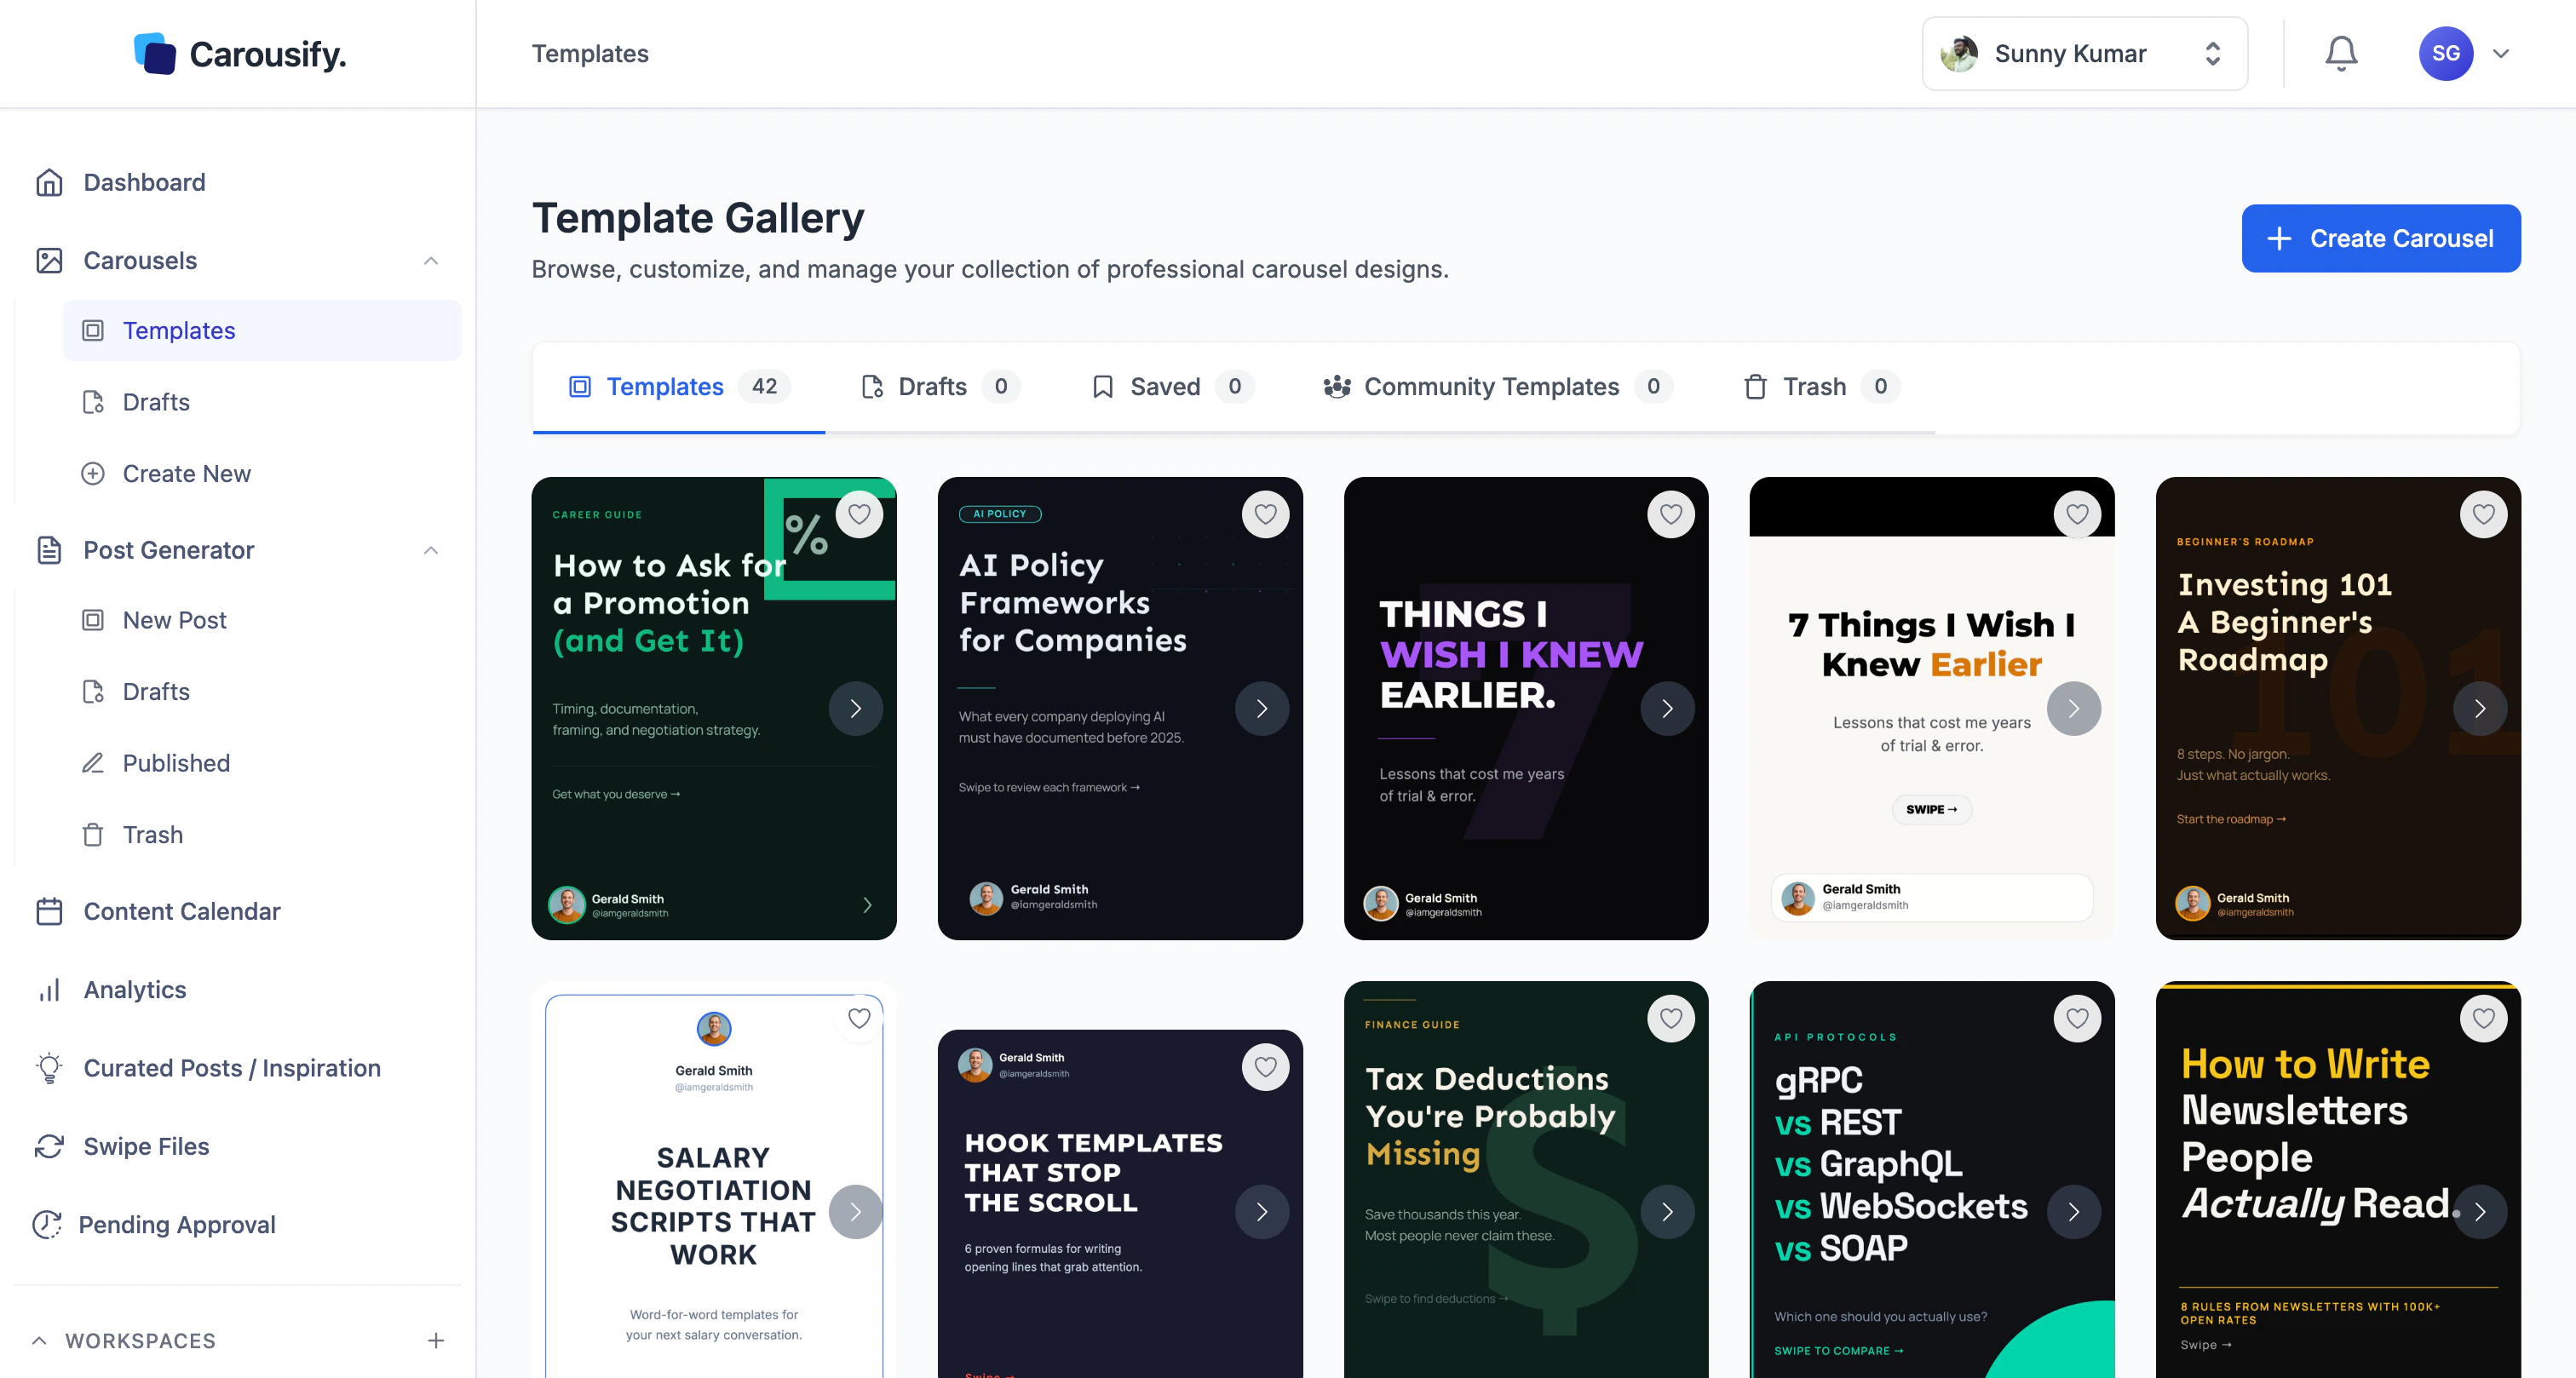This screenshot has width=2576, height=1378.
Task: Collapse the Carousels sidebar section
Action: coord(431,261)
